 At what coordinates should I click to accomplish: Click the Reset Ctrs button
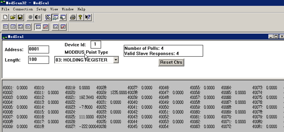pos(171,62)
